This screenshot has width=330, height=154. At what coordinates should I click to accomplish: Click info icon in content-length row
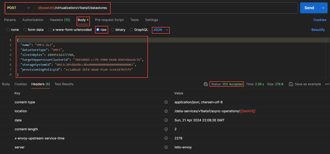pos(166,129)
